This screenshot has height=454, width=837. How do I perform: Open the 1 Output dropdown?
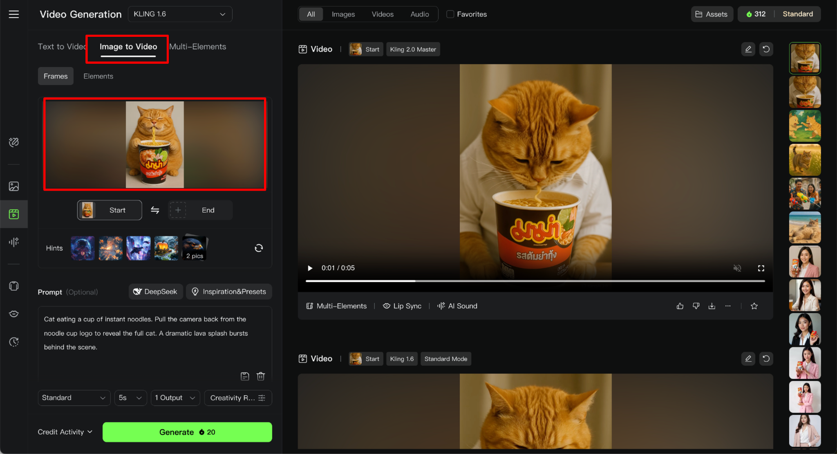(175, 398)
